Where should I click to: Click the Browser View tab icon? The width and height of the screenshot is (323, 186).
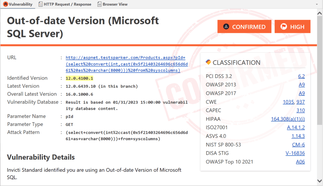[100, 4]
